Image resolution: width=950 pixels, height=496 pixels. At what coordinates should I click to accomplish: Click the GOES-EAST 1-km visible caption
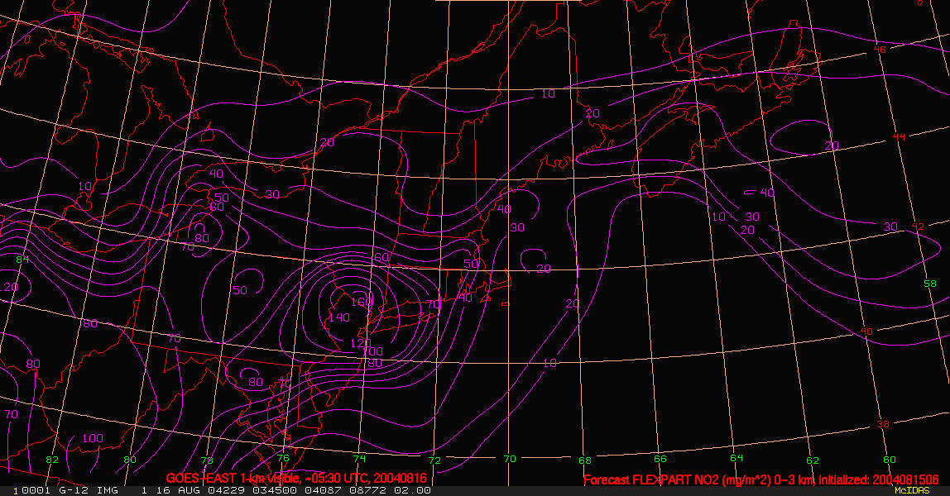click(296, 479)
